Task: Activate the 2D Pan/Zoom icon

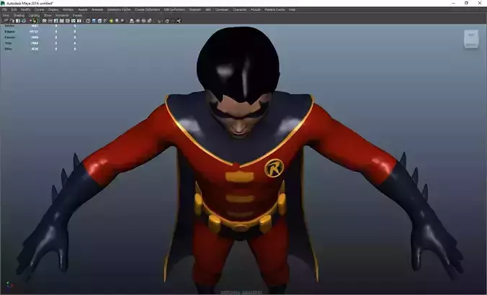Action: click(30, 21)
